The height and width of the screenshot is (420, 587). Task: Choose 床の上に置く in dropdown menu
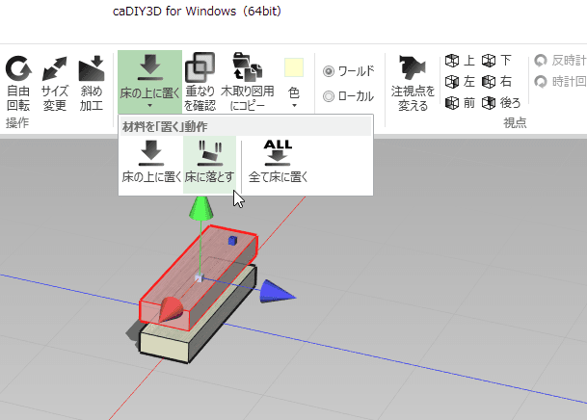pyautogui.click(x=151, y=162)
